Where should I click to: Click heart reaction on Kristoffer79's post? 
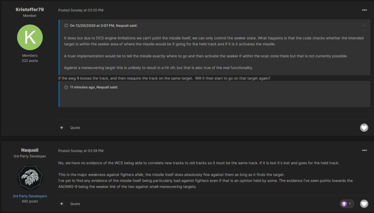pos(364,128)
